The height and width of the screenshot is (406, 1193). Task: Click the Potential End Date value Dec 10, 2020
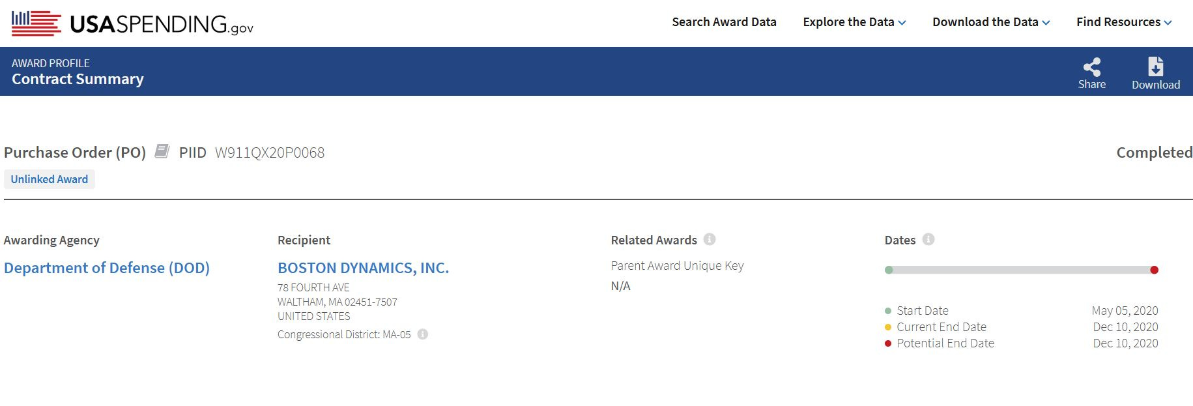click(x=1126, y=343)
